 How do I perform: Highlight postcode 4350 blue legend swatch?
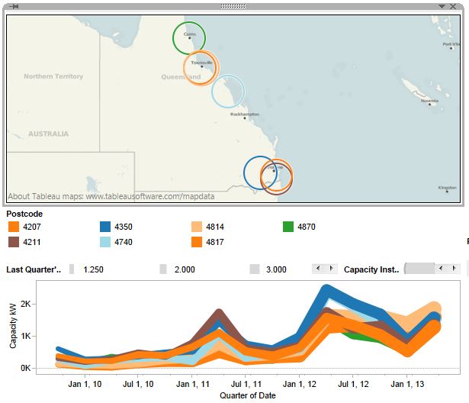click(105, 227)
